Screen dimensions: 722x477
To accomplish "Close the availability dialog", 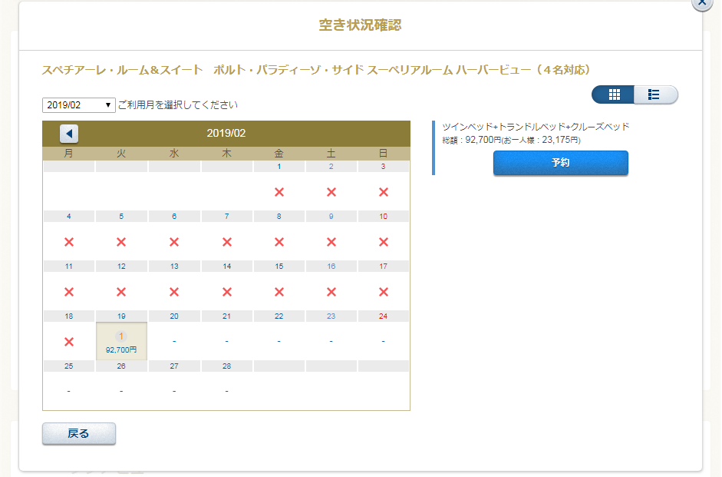I will coord(702,3).
